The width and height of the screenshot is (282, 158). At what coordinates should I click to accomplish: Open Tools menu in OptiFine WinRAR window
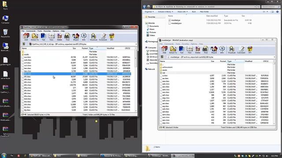point(40,31)
